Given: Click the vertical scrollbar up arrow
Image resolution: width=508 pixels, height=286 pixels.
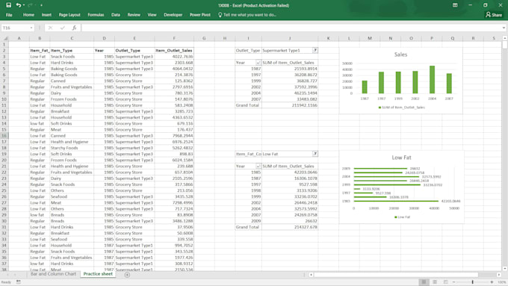Looking at the screenshot, I should coord(505,38).
